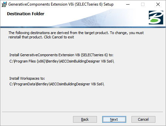This screenshot has width=166, height=126.
Task: Click the ProgramData workspaces path
Action: [57, 84]
